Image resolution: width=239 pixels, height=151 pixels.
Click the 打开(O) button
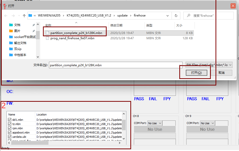(196, 72)
